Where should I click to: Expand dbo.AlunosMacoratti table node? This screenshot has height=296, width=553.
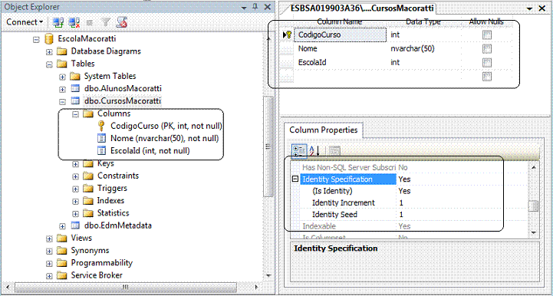coord(62,89)
